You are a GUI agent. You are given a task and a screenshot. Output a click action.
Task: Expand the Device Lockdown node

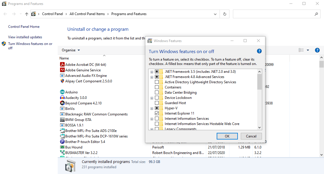(x=152, y=98)
